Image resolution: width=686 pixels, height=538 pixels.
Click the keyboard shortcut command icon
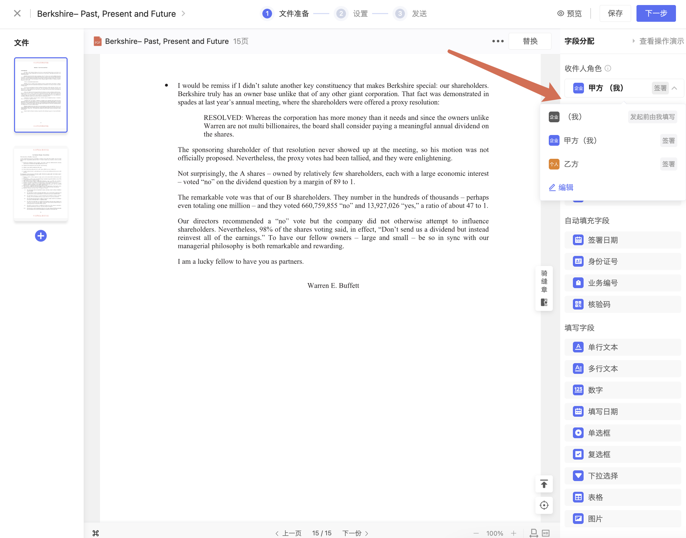tap(96, 533)
